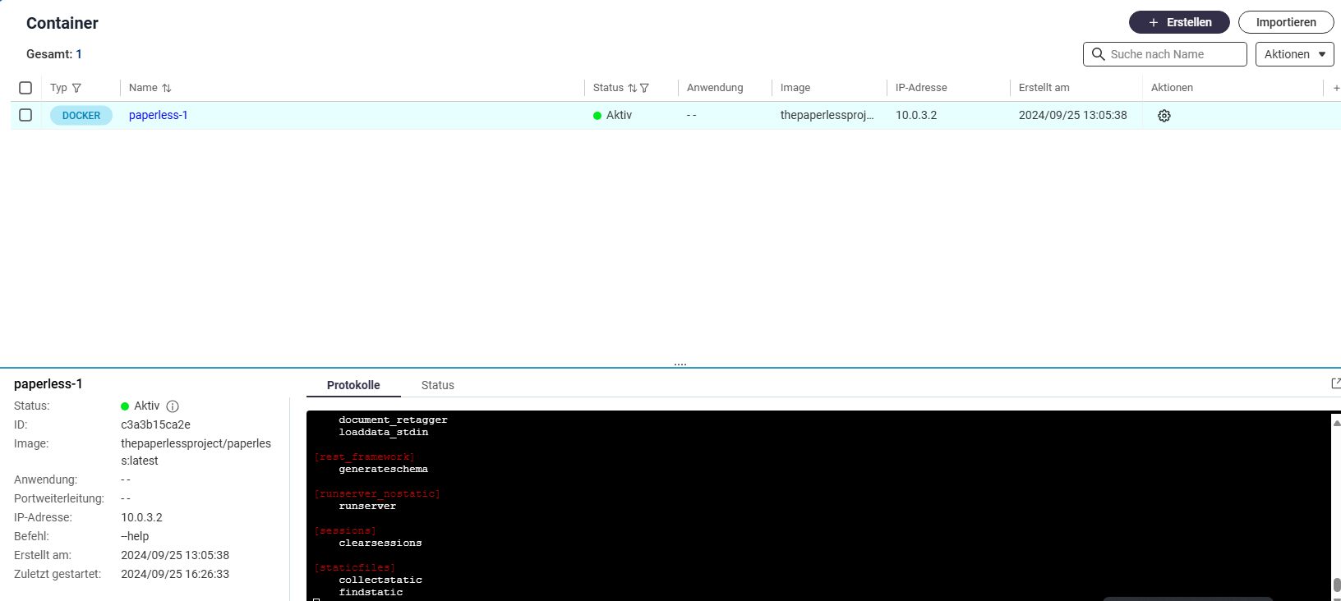Click the Gesamt count number 1

(x=79, y=54)
